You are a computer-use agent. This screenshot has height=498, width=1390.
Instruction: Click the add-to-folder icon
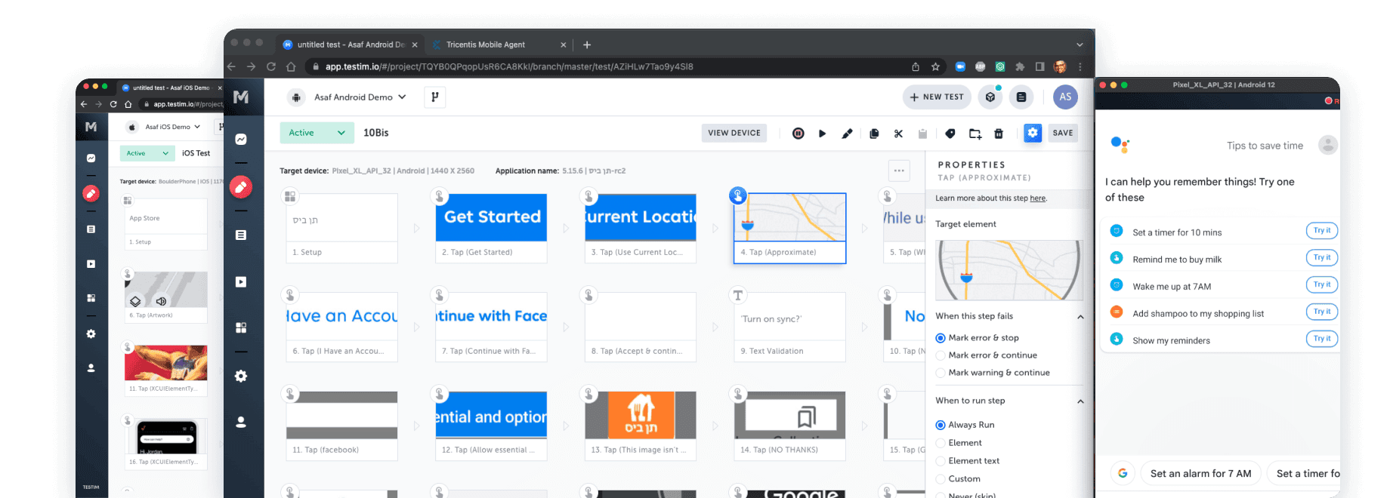(x=975, y=134)
